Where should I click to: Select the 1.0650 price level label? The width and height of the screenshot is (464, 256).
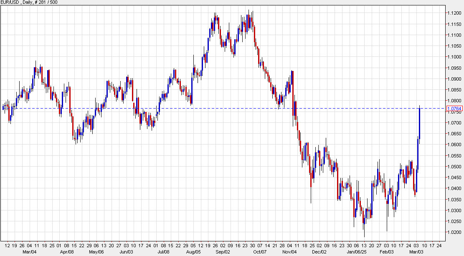click(x=454, y=134)
